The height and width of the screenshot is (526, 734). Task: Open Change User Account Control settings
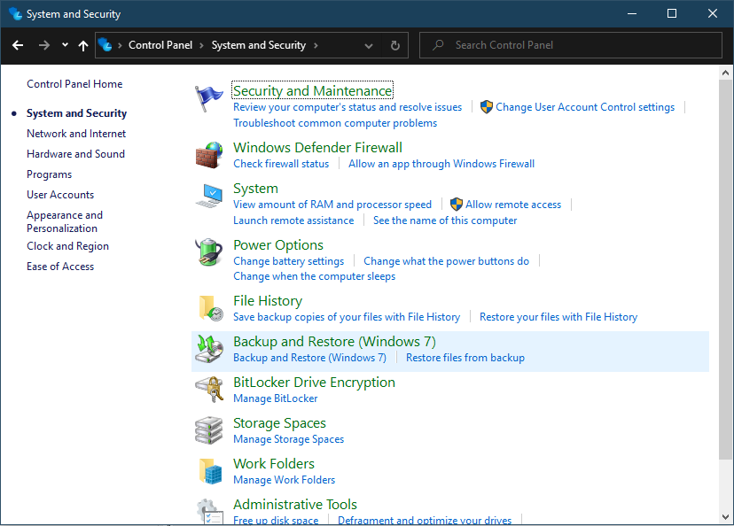pos(585,107)
